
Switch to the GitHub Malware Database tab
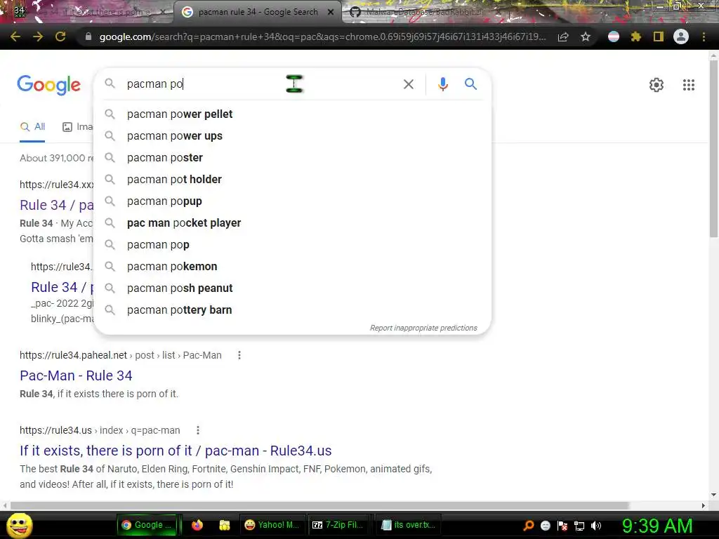pos(424,12)
